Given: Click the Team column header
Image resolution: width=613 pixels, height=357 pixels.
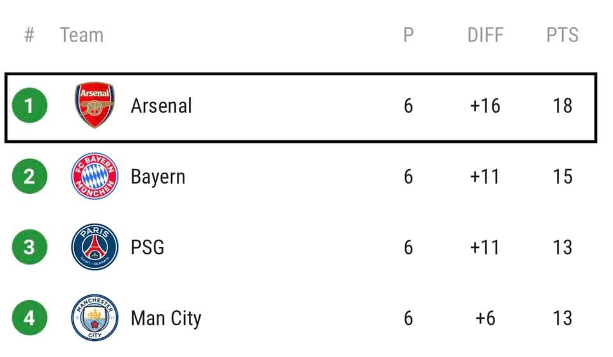Looking at the screenshot, I should [81, 35].
